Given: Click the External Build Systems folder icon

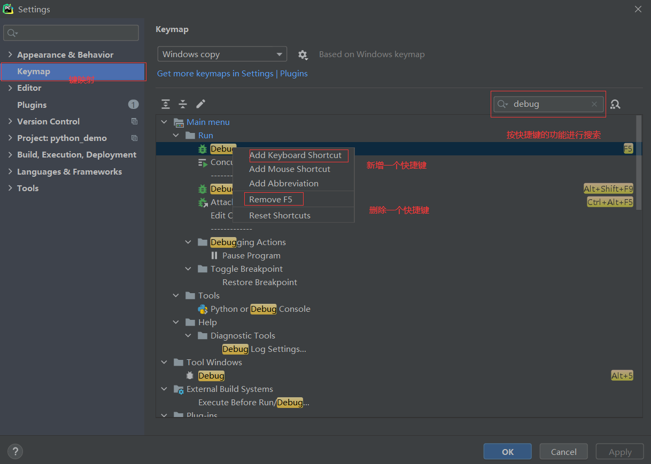Looking at the screenshot, I should [x=179, y=389].
